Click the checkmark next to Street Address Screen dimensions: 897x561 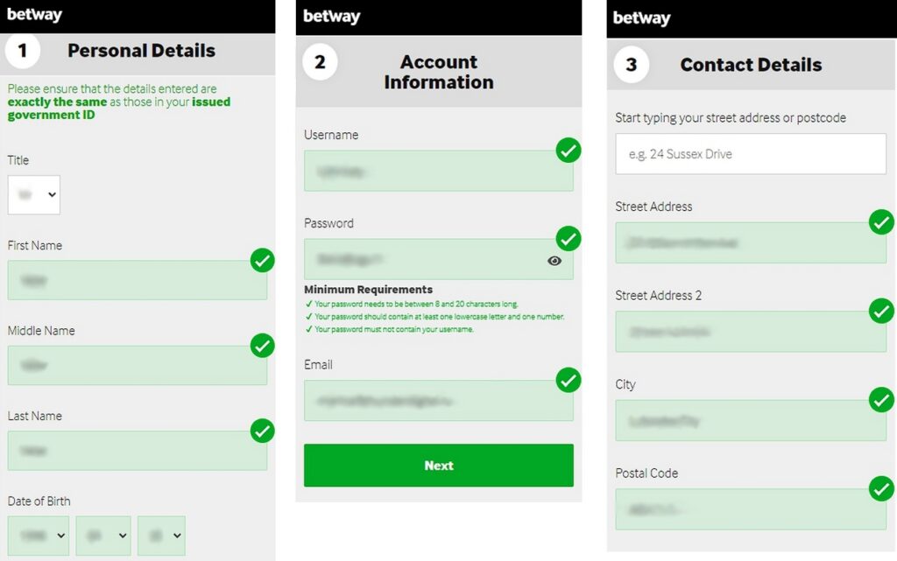click(x=881, y=222)
